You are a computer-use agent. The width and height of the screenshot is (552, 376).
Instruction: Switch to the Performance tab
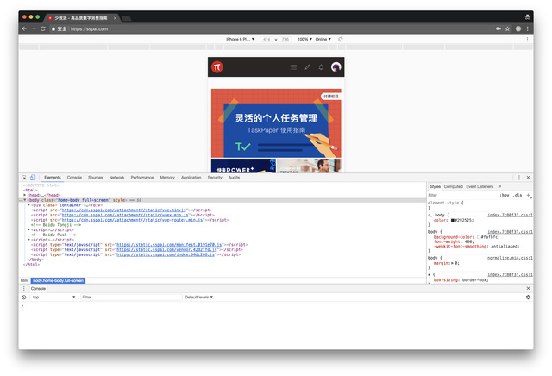[142, 178]
